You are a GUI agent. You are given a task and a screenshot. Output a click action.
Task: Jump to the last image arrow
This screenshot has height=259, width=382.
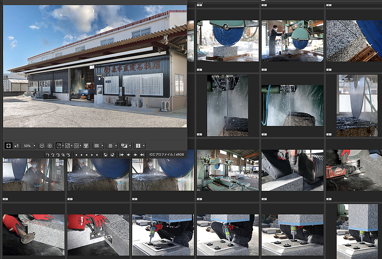pos(142,155)
